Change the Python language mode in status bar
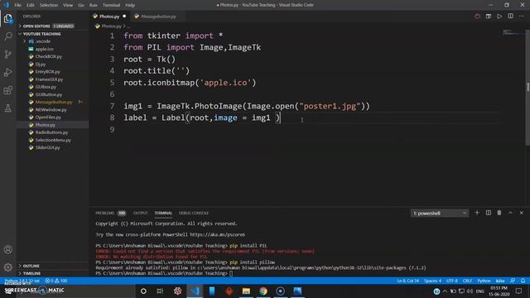This screenshot has width=530, height=298. click(x=484, y=281)
